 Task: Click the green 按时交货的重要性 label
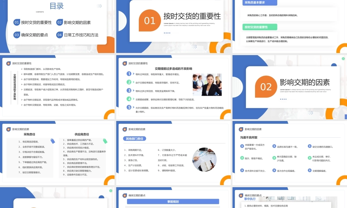tap(260, 27)
